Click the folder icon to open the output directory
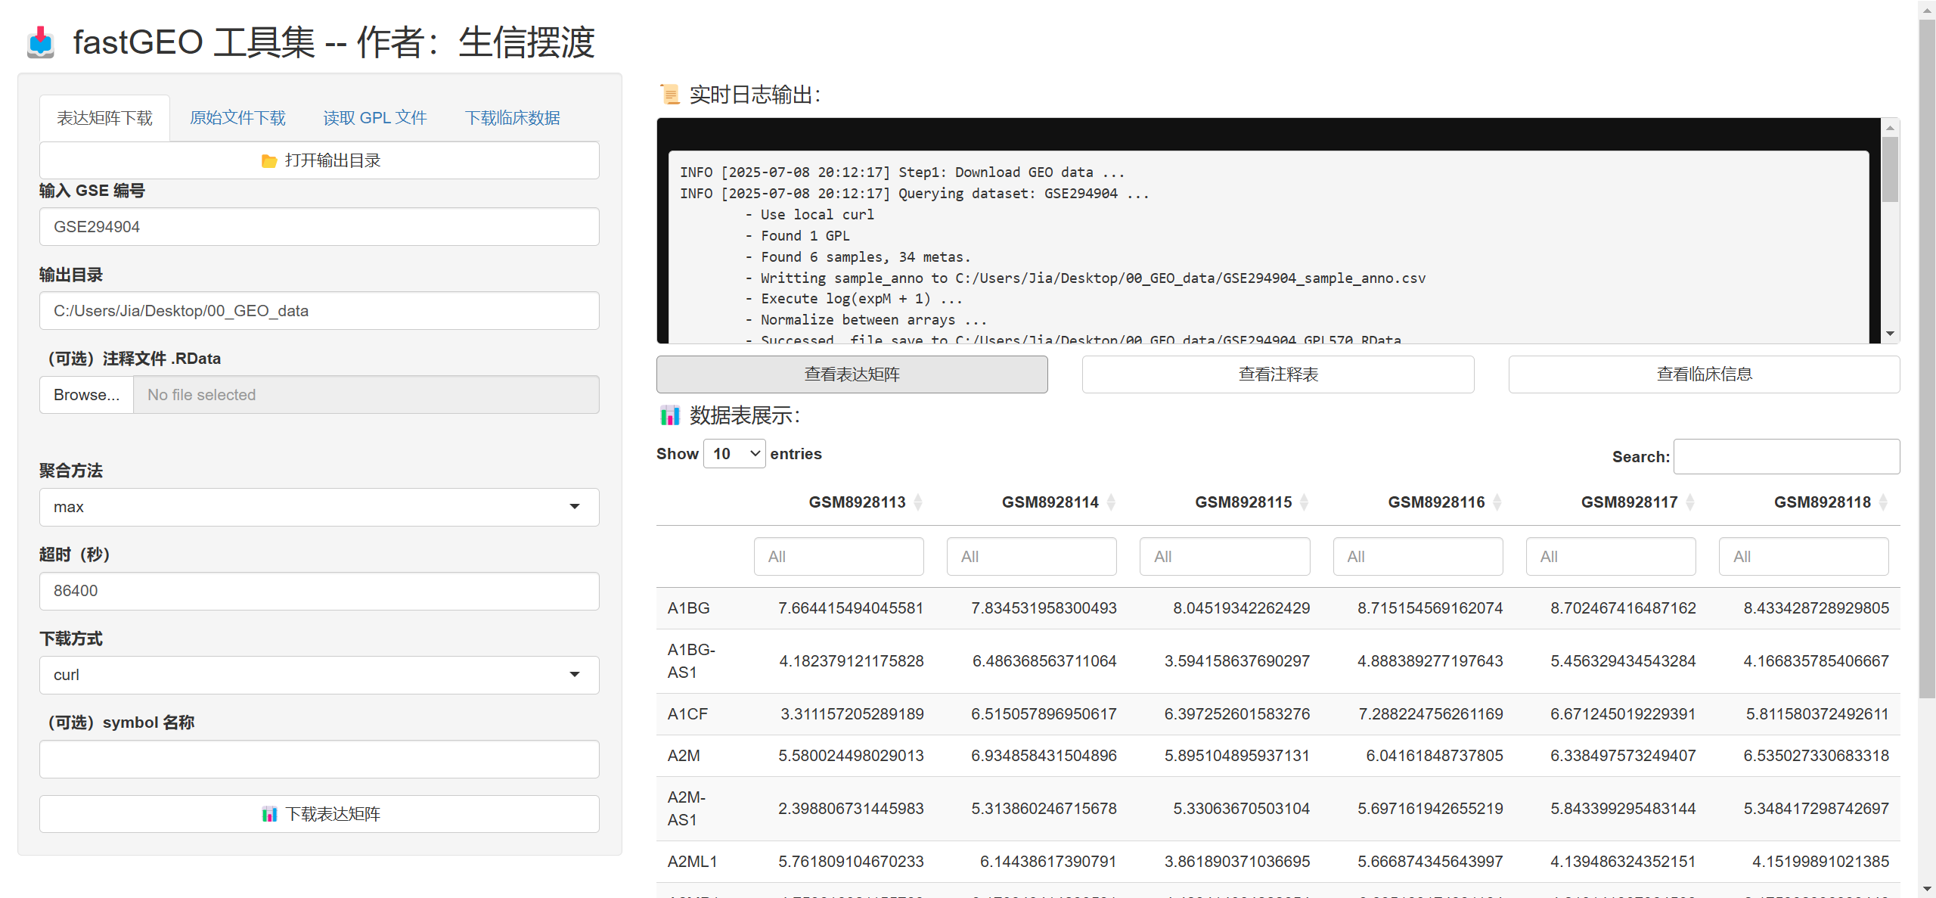Image resolution: width=1936 pixels, height=898 pixels. point(268,161)
